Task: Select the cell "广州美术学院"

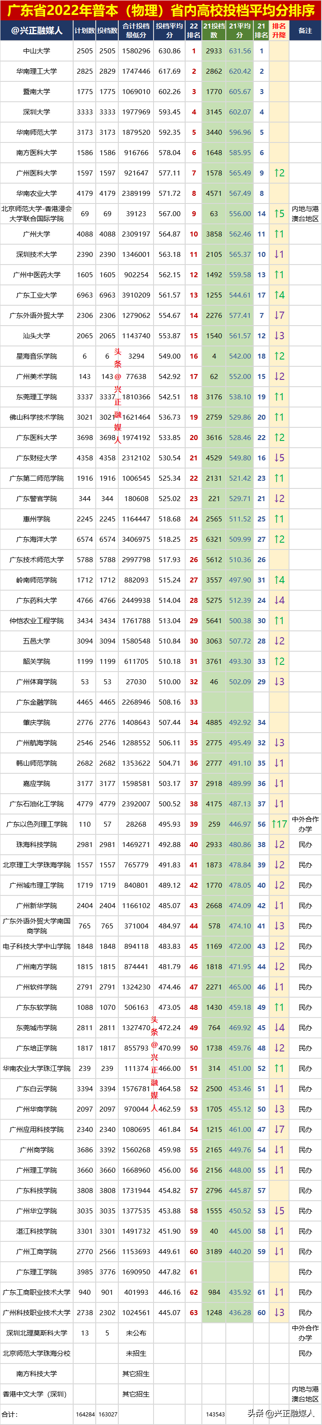Action: coord(37,377)
